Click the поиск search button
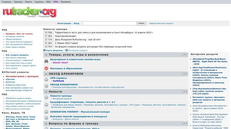The width and height of the screenshot is (231, 129). 141,24
